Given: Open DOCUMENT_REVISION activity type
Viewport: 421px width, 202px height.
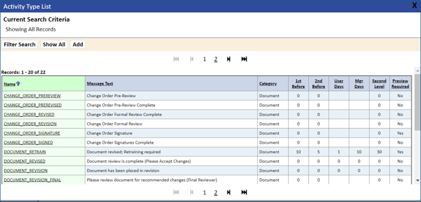Looking at the screenshot, I should point(25,171).
